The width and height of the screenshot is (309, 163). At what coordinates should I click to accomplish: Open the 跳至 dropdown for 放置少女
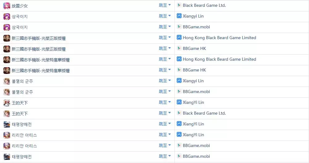click(x=165, y=5)
